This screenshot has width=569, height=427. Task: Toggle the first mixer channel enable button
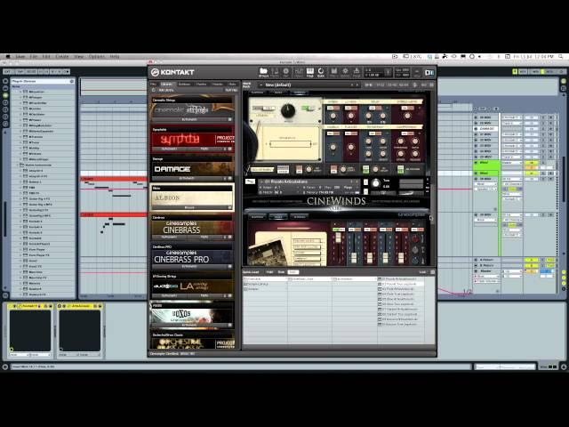(337, 230)
